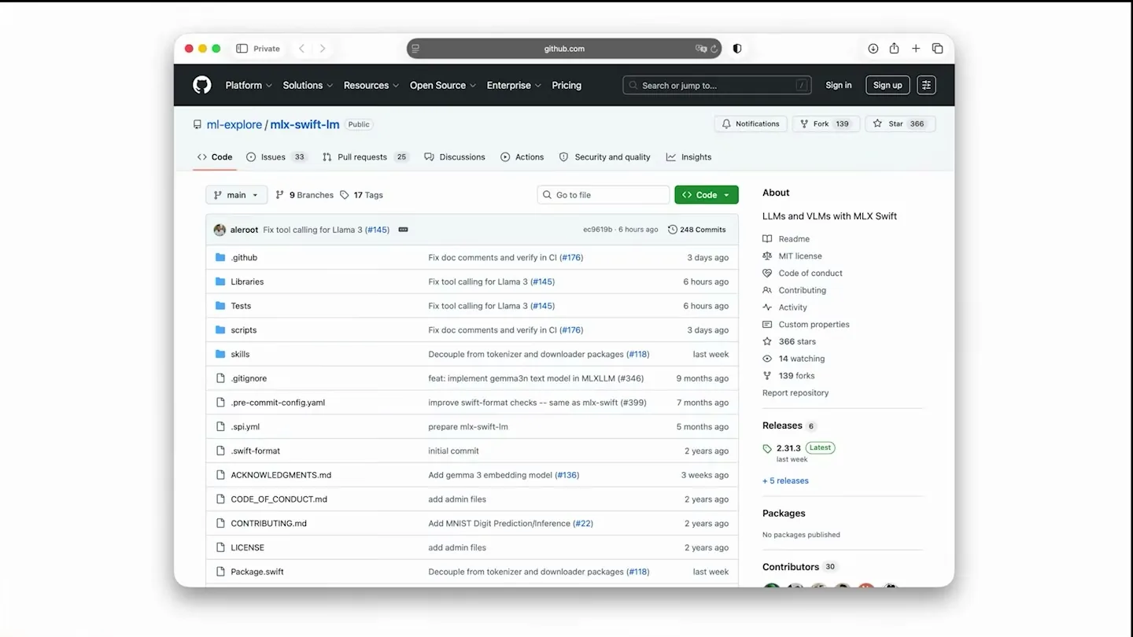Screen dimensions: 1133x637
Task: Click the file icon beside .swift-format
Action: tap(220, 451)
